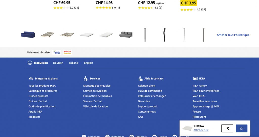The width and height of the screenshot is (259, 137).
Task: Open the blue sofa history thumbnail
Action: click(28, 35)
